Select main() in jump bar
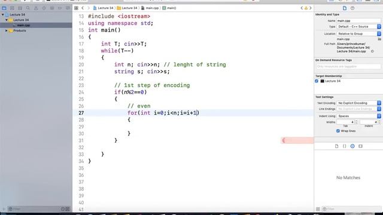 coord(169,8)
